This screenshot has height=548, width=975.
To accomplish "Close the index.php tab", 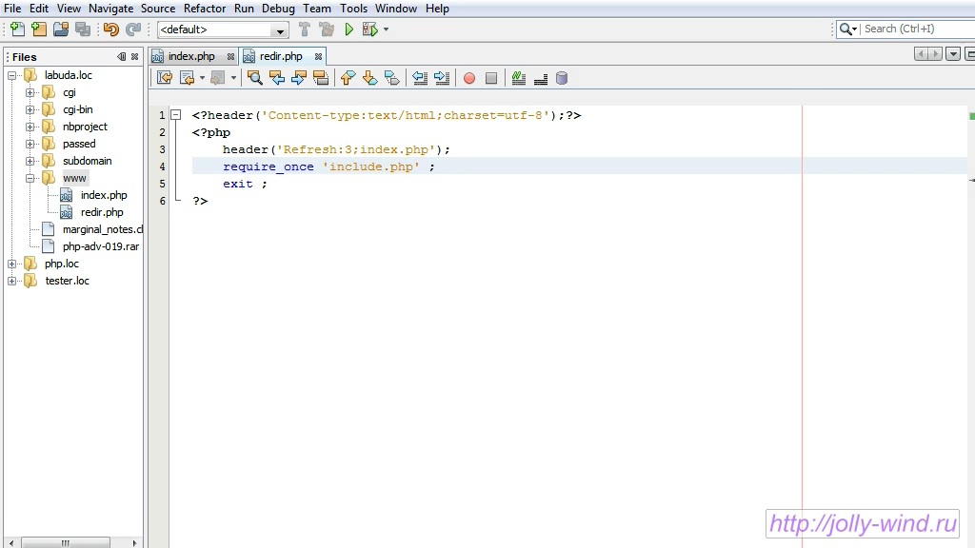I will pos(230,56).
